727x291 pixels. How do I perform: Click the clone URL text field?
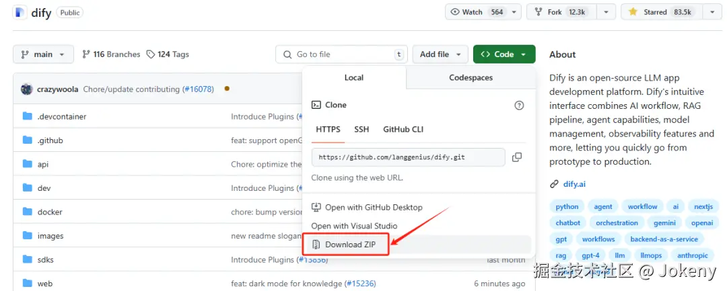click(408, 157)
